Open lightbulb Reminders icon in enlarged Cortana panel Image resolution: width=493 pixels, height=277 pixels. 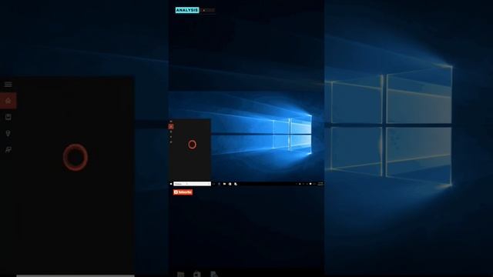pos(8,133)
